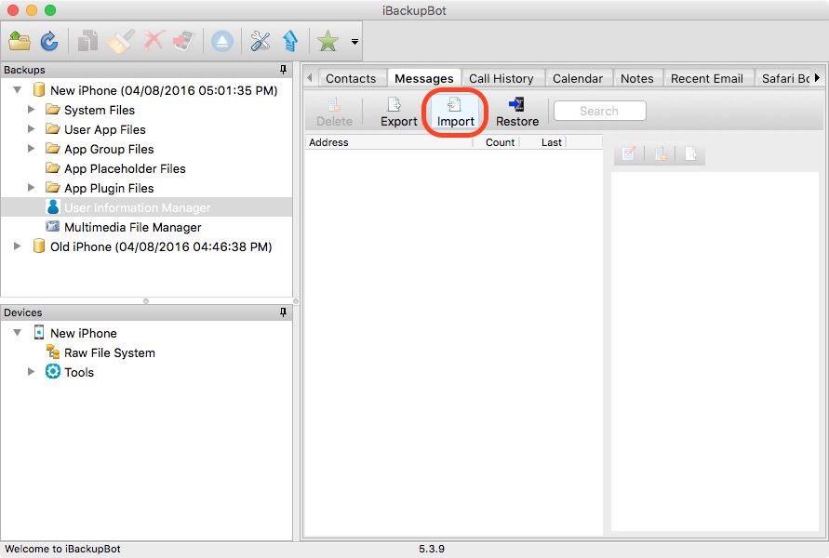Open the dropdown arrow next to the star icon
The image size is (829, 558).
(353, 41)
